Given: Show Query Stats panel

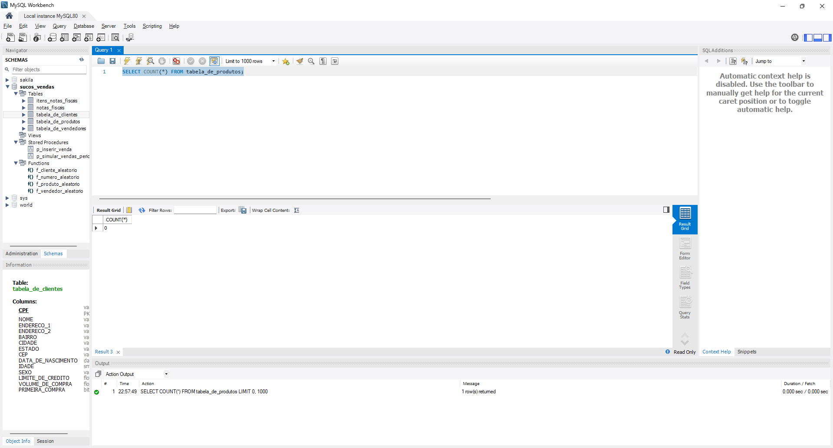Looking at the screenshot, I should (685, 308).
